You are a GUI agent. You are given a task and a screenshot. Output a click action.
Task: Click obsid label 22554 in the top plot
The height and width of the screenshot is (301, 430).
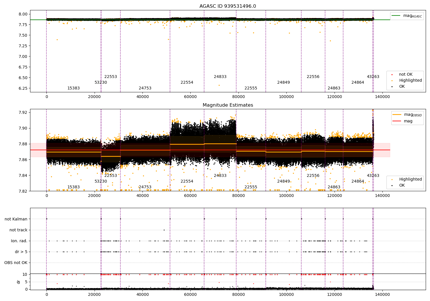pos(187,83)
